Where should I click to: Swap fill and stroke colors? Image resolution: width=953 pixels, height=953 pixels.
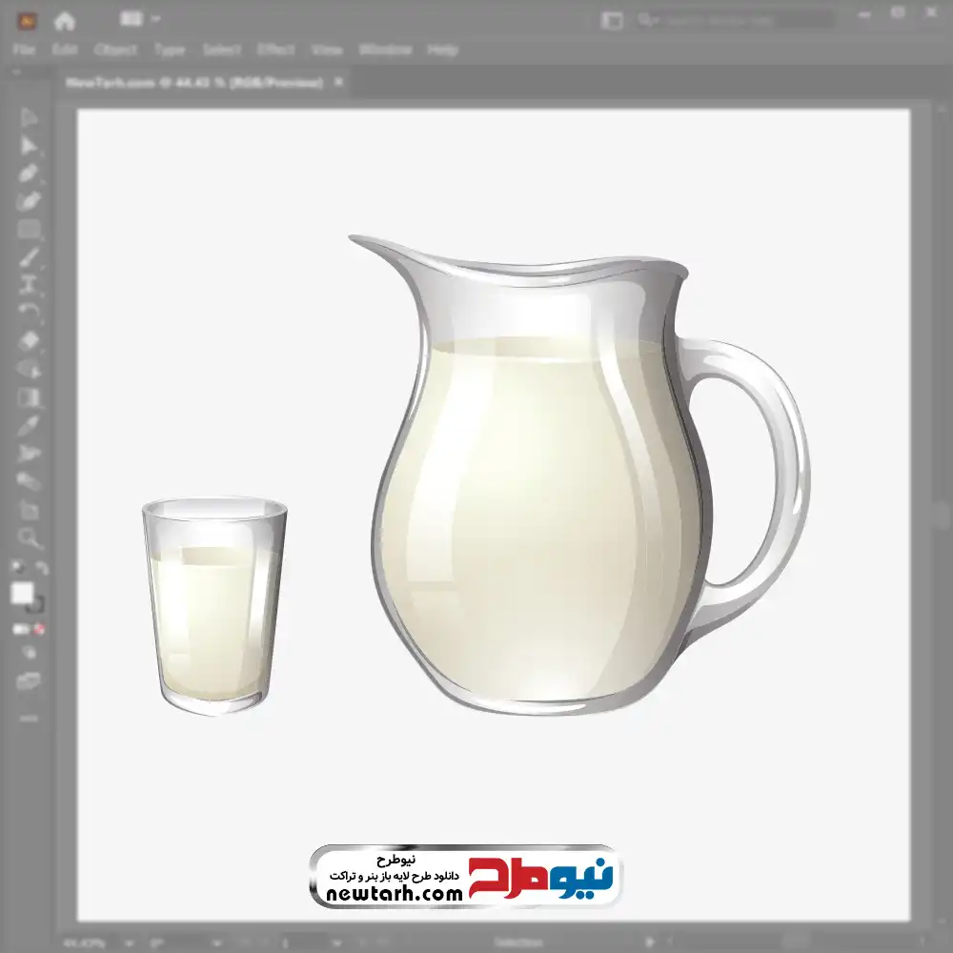tap(41, 568)
